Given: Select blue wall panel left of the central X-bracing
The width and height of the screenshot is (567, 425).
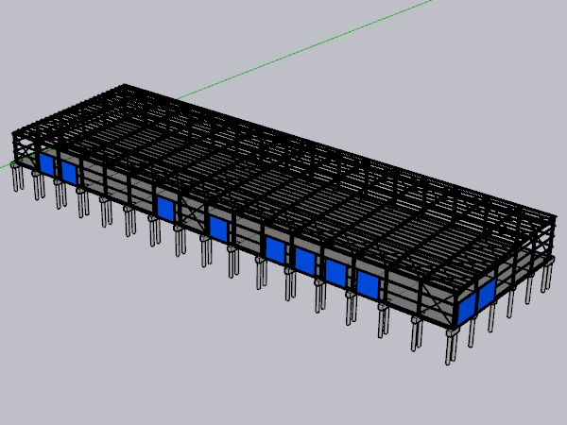Looking at the screenshot, I should pos(166,209).
